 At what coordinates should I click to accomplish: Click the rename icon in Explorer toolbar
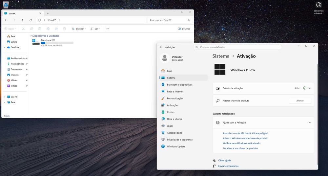(48, 29)
